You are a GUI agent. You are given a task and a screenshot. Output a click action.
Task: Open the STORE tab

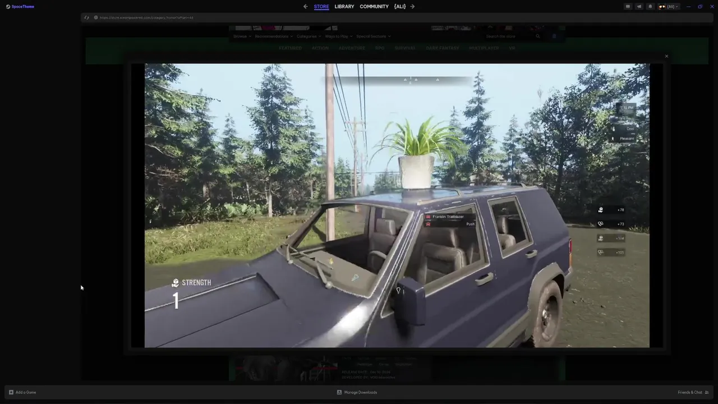point(321,7)
